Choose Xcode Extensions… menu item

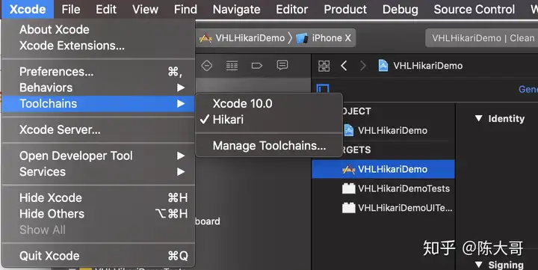[x=99, y=46]
